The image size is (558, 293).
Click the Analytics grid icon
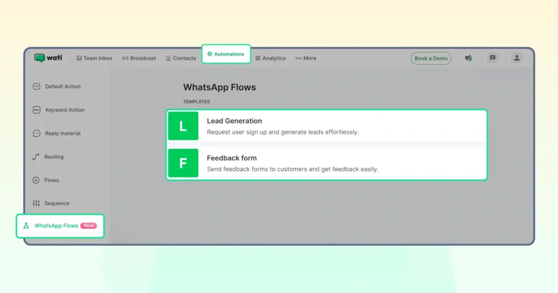(258, 58)
